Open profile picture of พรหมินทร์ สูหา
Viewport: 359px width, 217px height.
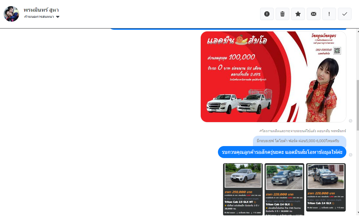[x=11, y=14]
